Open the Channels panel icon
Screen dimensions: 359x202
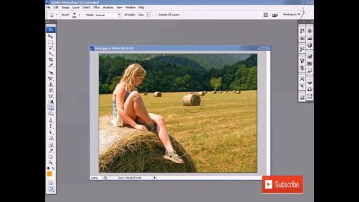tap(310, 90)
